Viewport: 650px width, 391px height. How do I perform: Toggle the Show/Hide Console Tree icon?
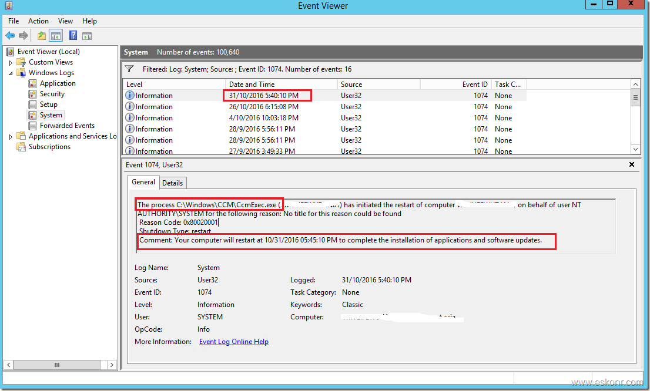pyautogui.click(x=56, y=35)
